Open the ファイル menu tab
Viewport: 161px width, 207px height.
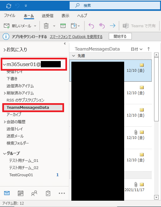point(10,16)
